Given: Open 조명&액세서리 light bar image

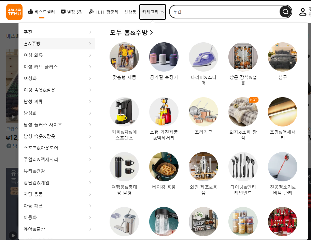Looking at the screenshot, I should pos(283,112).
